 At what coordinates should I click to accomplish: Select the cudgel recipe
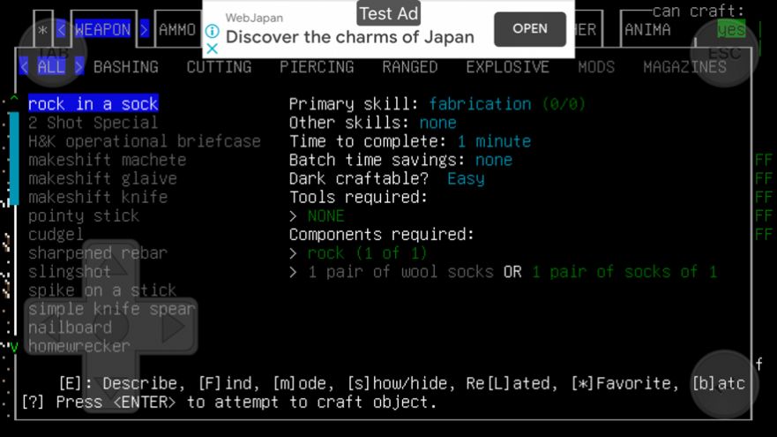pyautogui.click(x=56, y=234)
